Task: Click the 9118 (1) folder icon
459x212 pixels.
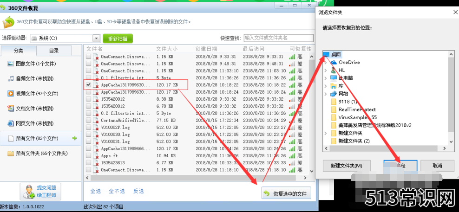Action: coord(334,102)
